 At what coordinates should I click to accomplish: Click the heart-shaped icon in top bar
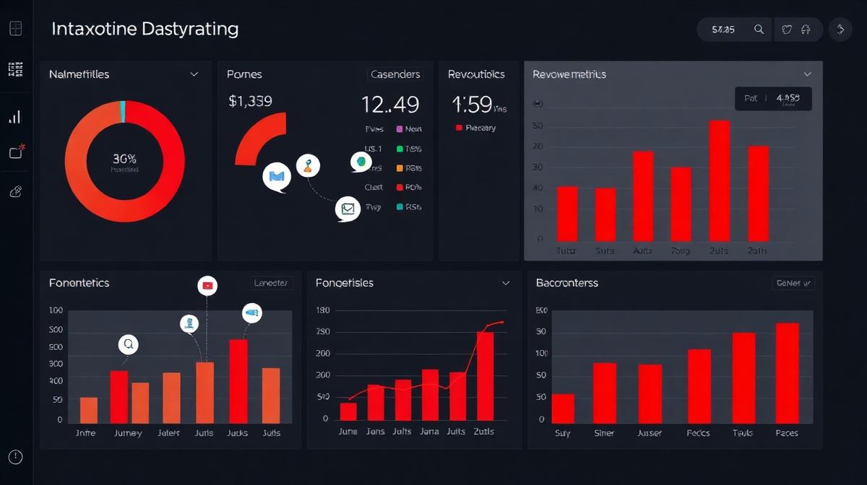pos(788,30)
